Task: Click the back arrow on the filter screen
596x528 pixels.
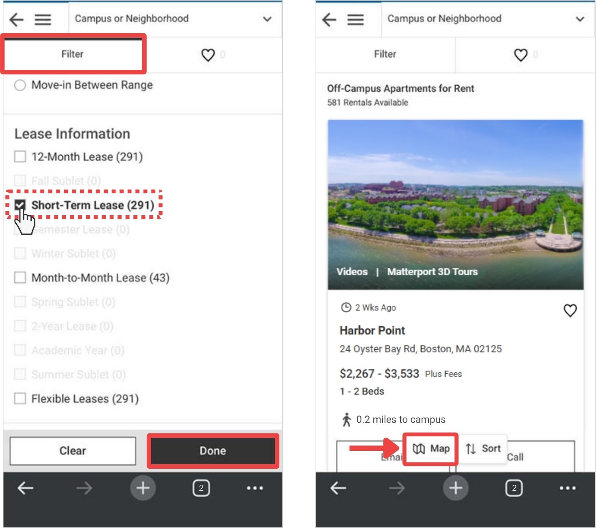Action: click(17, 19)
